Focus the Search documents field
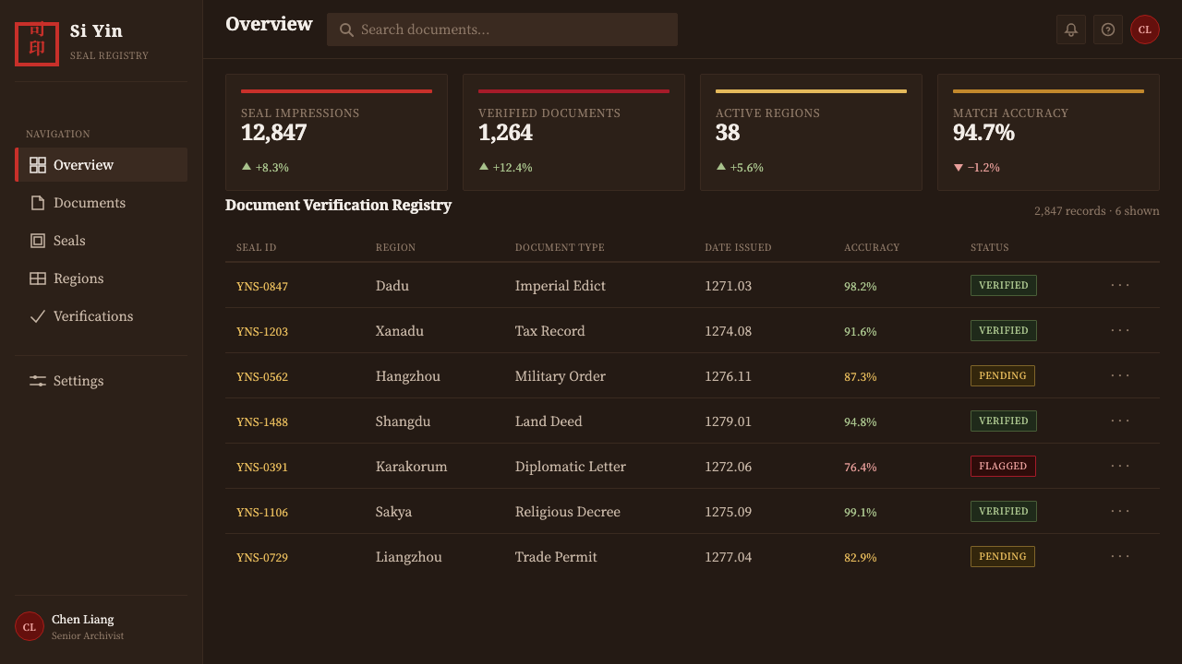1182x664 pixels. [x=502, y=30]
